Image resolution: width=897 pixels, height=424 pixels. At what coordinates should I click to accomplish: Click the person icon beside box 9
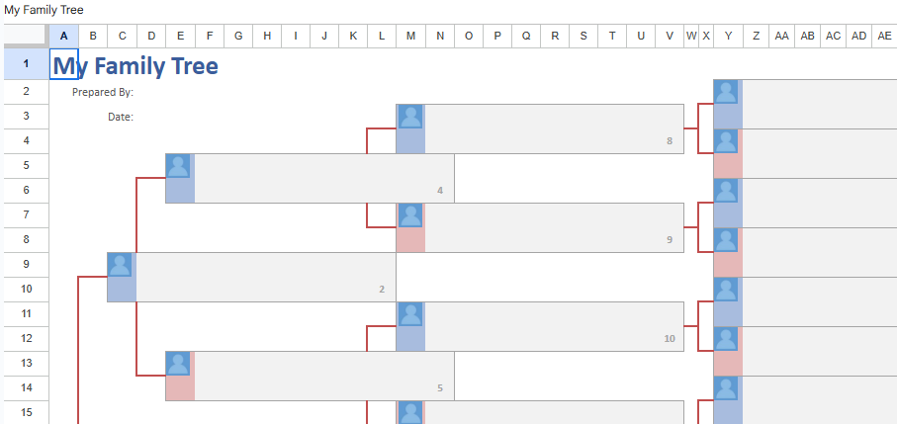(x=410, y=215)
